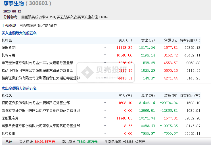Viewport: 211px width, 145px height.
Task: Select the 买入金额最大的前五名 section heading
Action: (x=19, y=33)
